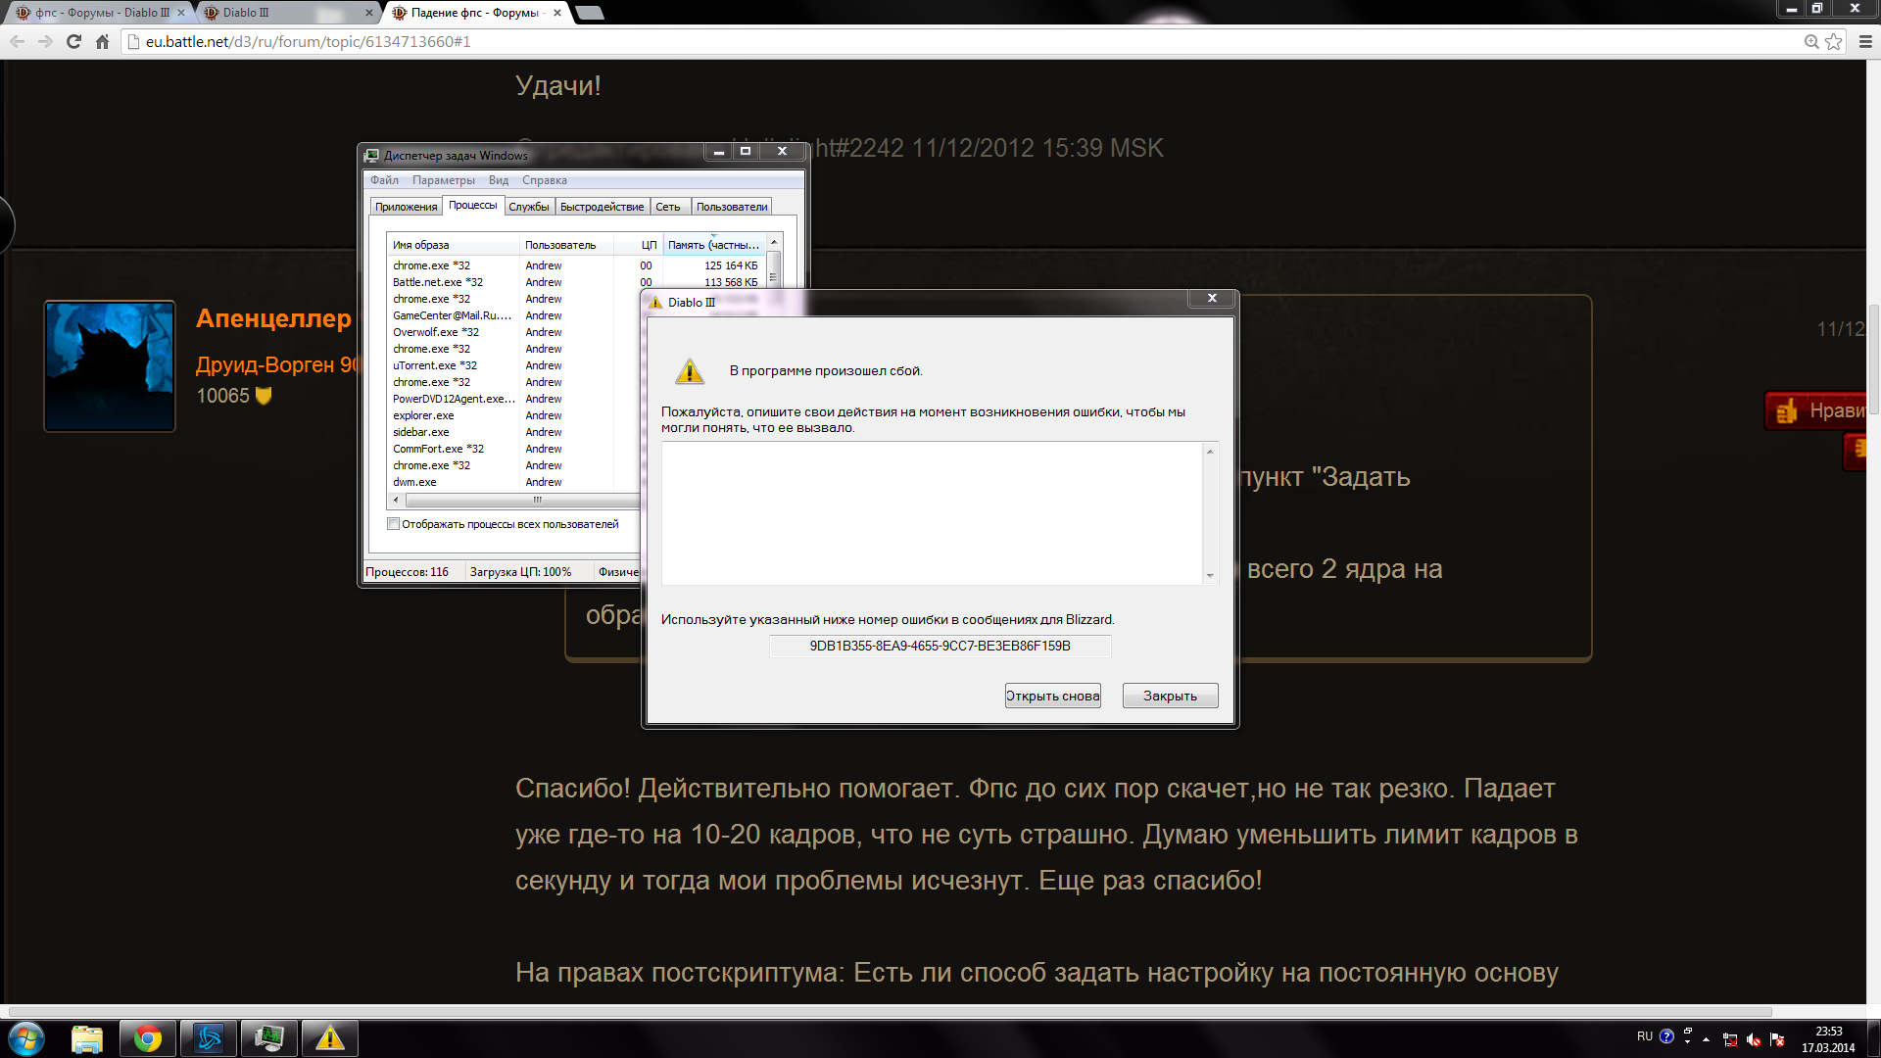Click RU language indicator
The width and height of the screenshot is (1881, 1058).
click(1645, 1036)
